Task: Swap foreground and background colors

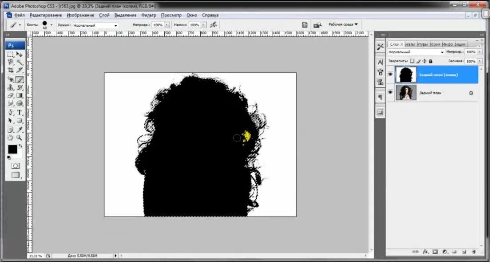Action: [x=20, y=146]
